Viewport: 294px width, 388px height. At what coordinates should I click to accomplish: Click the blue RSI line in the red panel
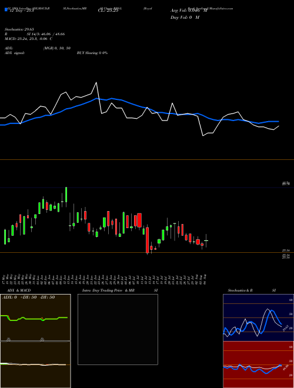tap(252, 369)
